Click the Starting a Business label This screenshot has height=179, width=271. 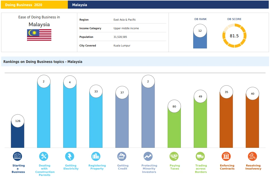[18, 169]
